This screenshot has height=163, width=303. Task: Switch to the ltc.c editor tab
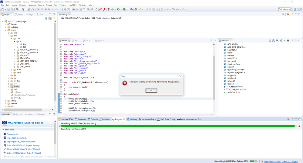coord(75,40)
